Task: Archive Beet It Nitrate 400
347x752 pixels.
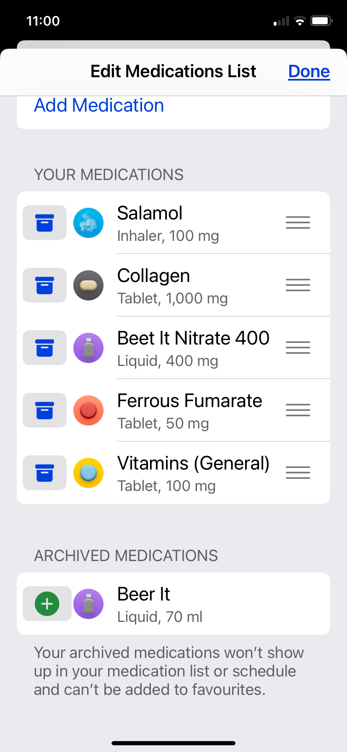Action: tap(44, 348)
